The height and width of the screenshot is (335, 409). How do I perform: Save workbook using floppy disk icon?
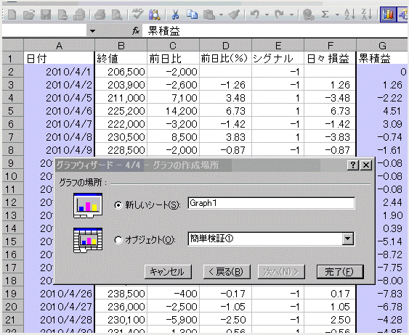tap(46, 15)
